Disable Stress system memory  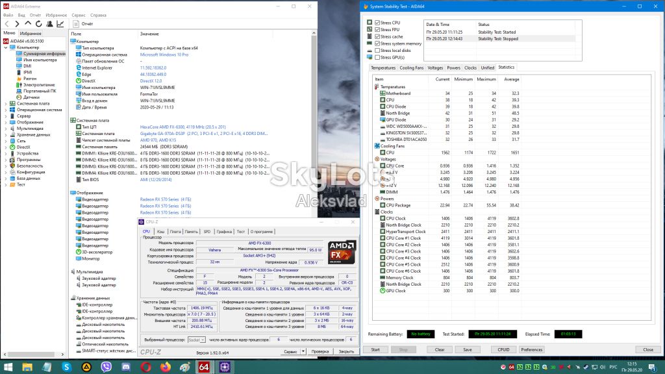[x=377, y=44]
